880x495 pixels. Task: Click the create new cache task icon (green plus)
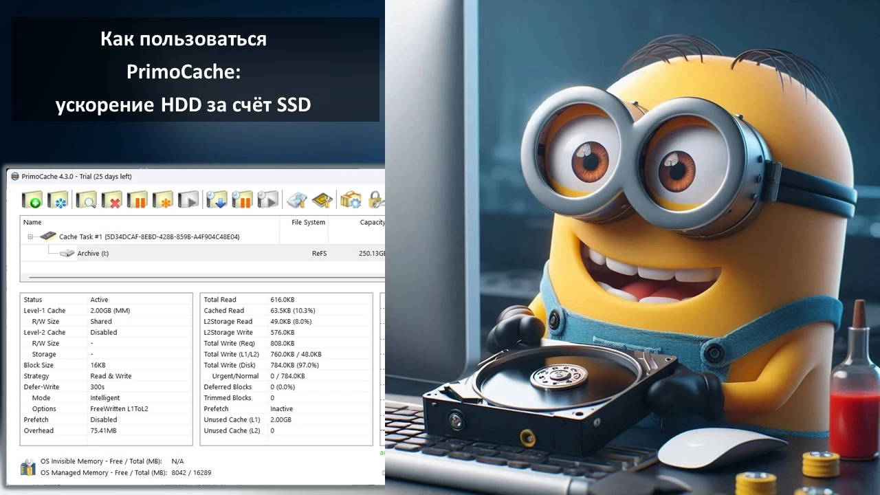click(32, 200)
